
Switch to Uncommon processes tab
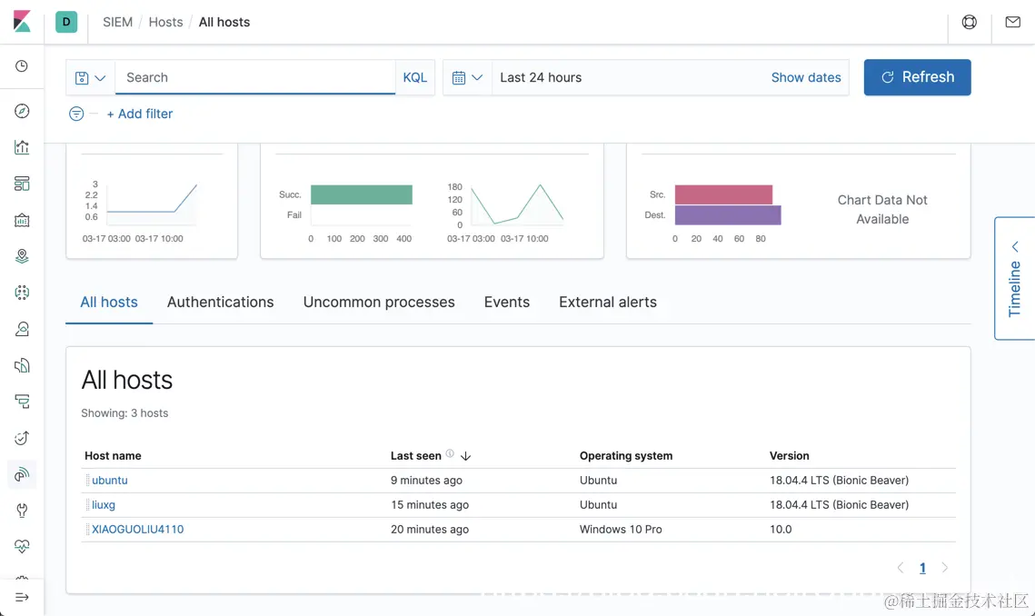tap(379, 302)
